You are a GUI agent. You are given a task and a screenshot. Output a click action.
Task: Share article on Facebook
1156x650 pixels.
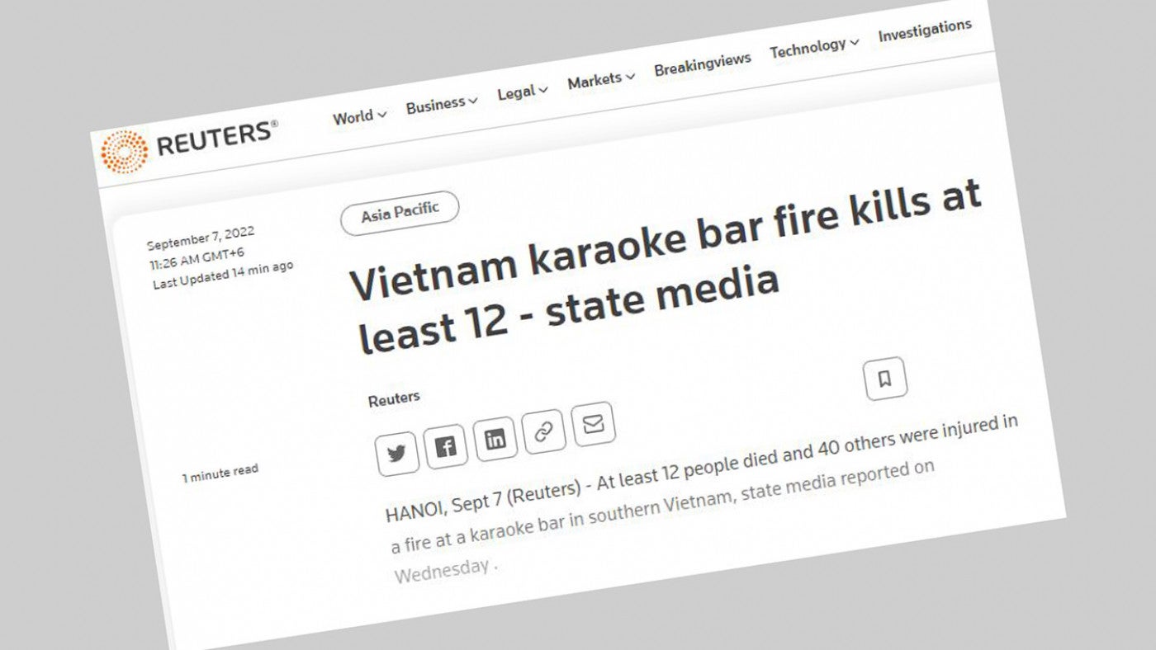coord(446,446)
